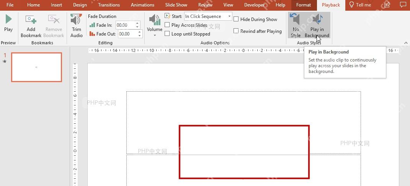Click the Share icon in title bar
Image resolution: width=410 pixels, height=186 pixels.
pyautogui.click(x=387, y=5)
